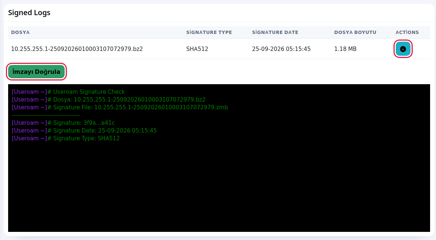
Task: Click the 1.18 MB file size cell
Action: click(x=345, y=49)
